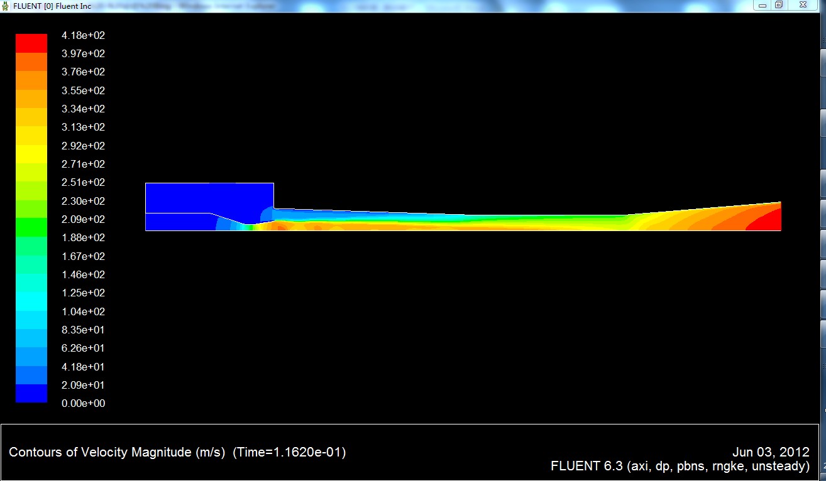Click the 1.67e+02 legend value label
The width and height of the screenshot is (826, 481).
[x=83, y=256]
